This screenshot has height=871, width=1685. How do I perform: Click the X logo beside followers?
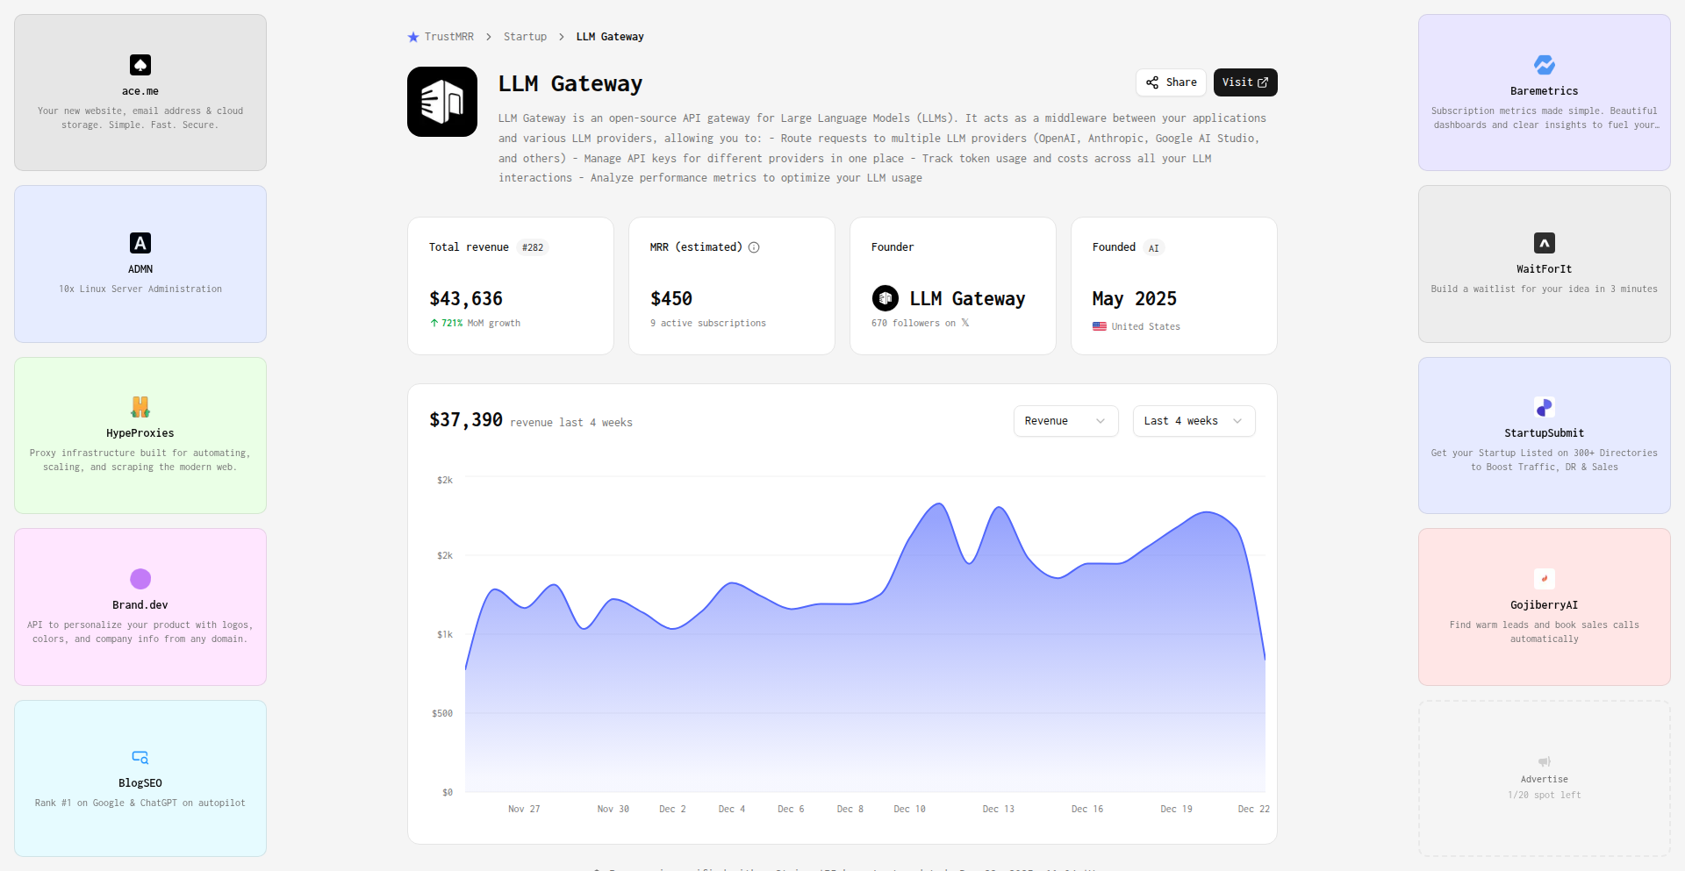point(965,323)
